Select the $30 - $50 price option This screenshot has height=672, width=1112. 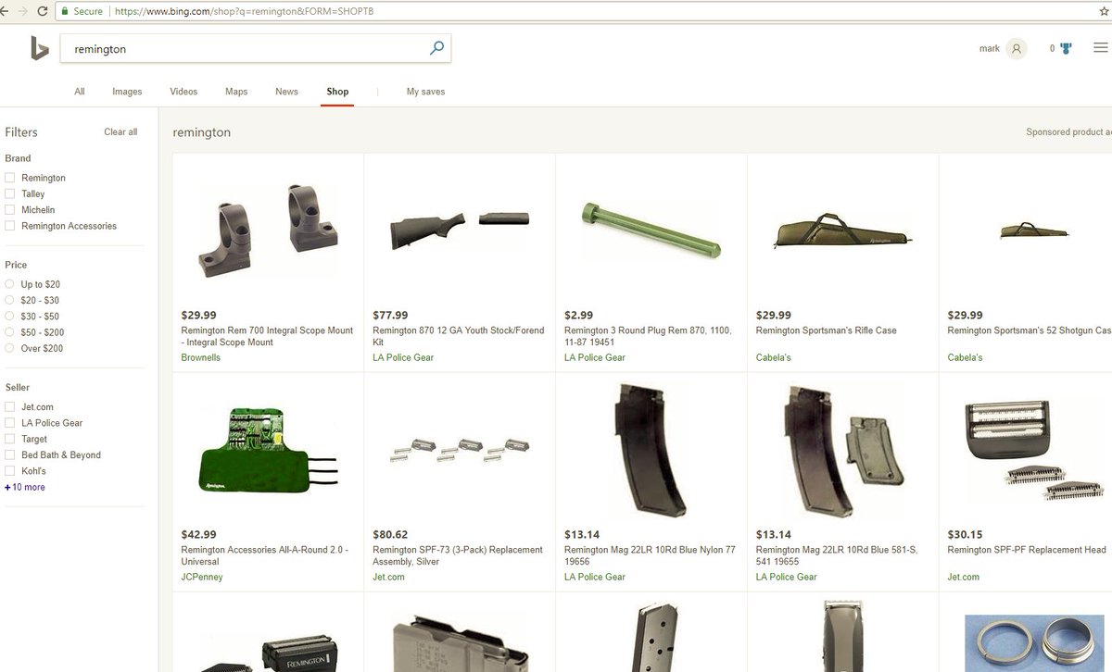click(x=9, y=317)
